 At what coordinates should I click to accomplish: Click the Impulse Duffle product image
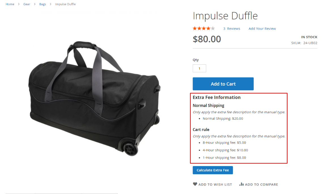click(x=94, y=97)
